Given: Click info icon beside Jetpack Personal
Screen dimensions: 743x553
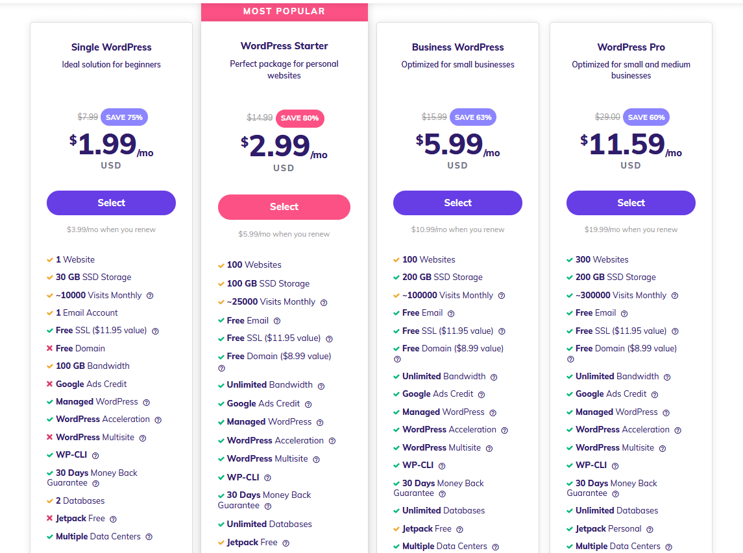Looking at the screenshot, I should (x=650, y=529).
